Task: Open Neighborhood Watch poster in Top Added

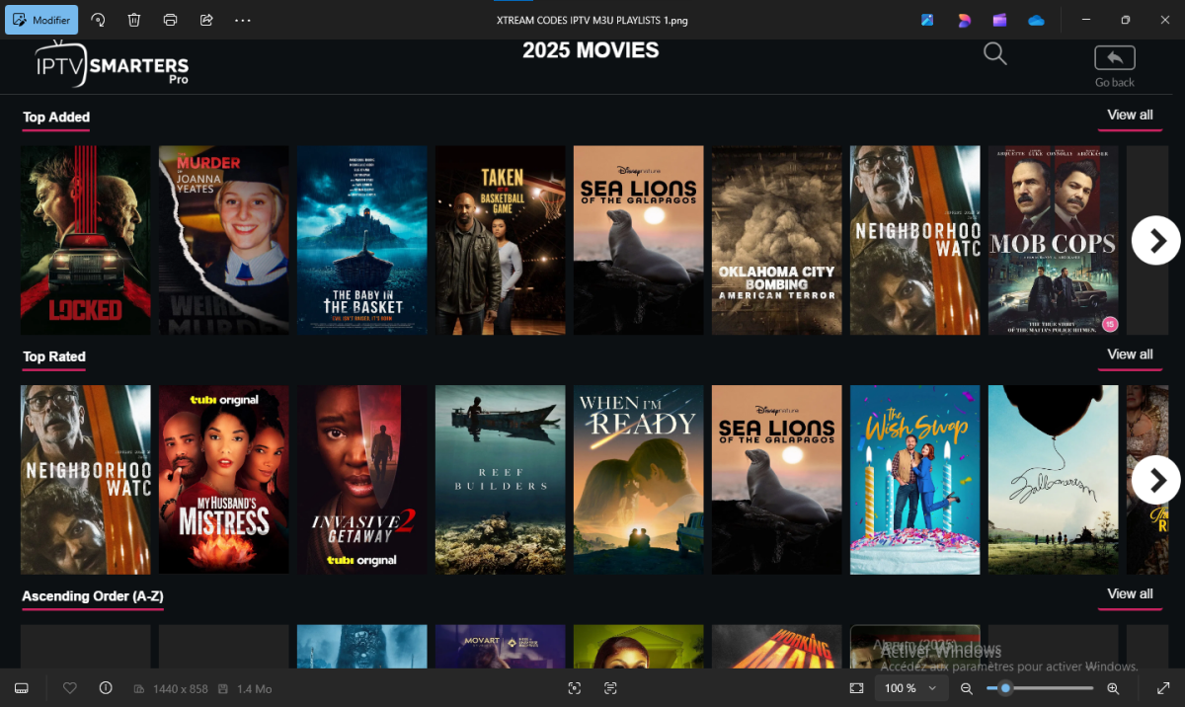Action: click(915, 240)
